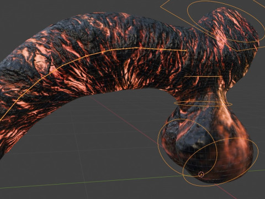Click the short horizontal orange line above the neck
This screenshot has height=199, width=265.
click(x=203, y=76)
